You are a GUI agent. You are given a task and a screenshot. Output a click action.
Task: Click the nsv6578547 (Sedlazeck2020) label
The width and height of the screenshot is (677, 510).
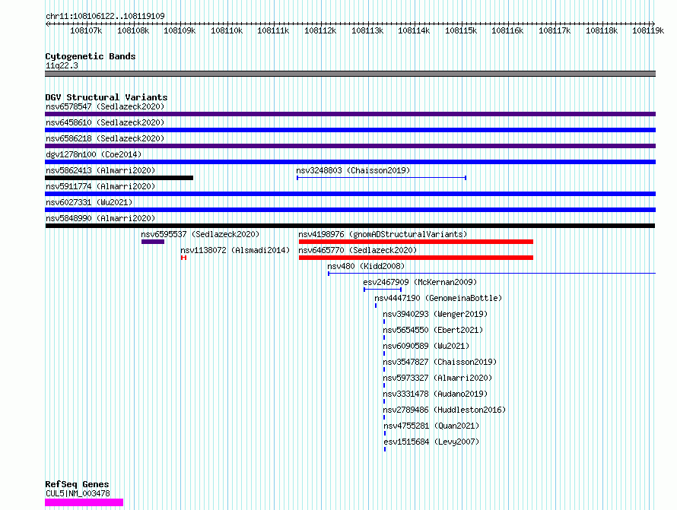coord(105,106)
